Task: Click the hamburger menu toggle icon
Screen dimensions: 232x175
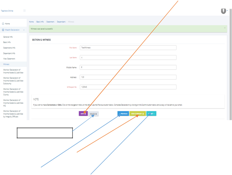Action: click(x=25, y=11)
